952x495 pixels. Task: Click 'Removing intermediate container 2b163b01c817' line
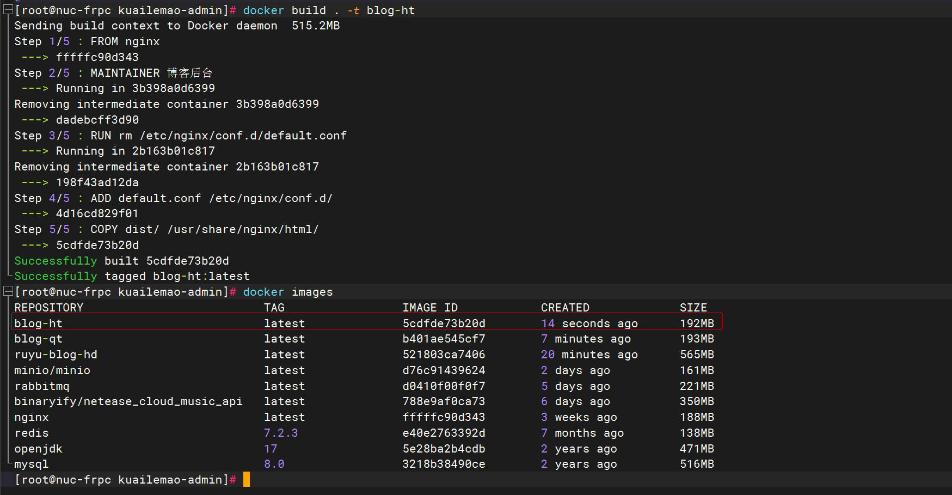point(167,167)
